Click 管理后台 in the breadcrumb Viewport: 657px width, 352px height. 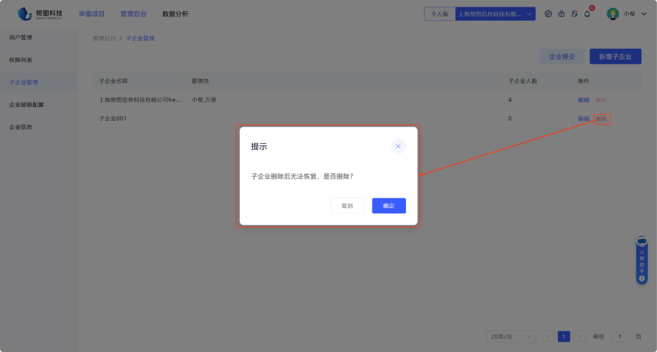104,39
